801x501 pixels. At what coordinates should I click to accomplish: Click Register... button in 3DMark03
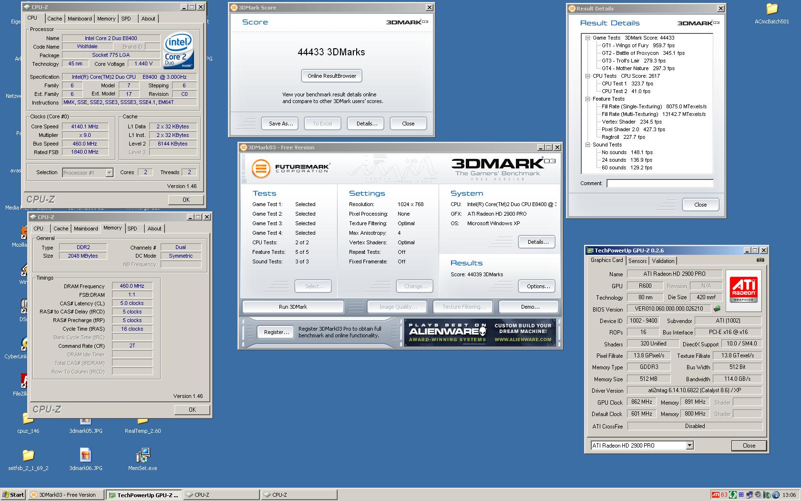[x=276, y=332]
